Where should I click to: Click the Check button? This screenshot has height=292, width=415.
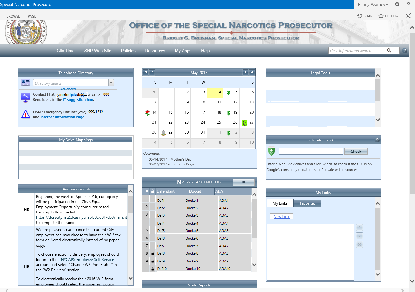click(x=356, y=152)
